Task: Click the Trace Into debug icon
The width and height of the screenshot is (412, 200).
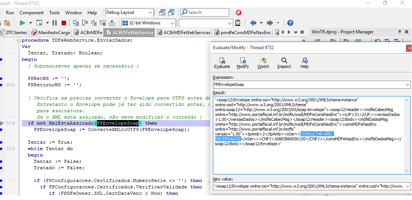Action: 76,23
